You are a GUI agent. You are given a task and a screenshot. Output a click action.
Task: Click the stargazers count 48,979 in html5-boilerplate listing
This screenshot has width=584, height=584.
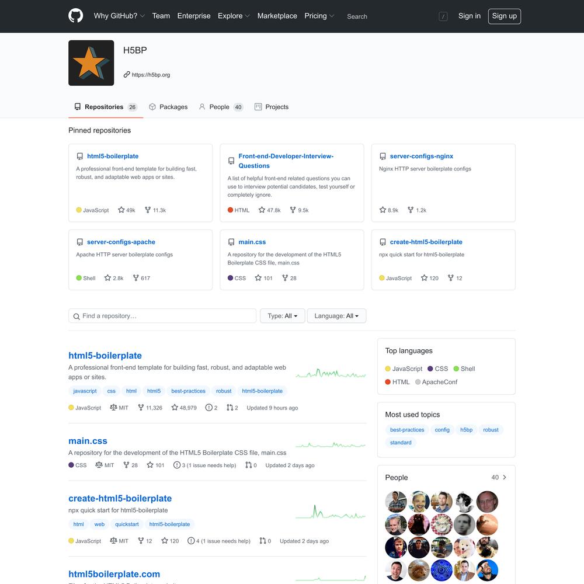point(184,408)
